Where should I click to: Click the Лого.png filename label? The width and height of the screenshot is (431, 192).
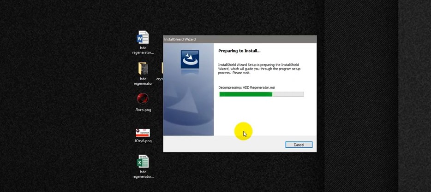pyautogui.click(x=143, y=110)
